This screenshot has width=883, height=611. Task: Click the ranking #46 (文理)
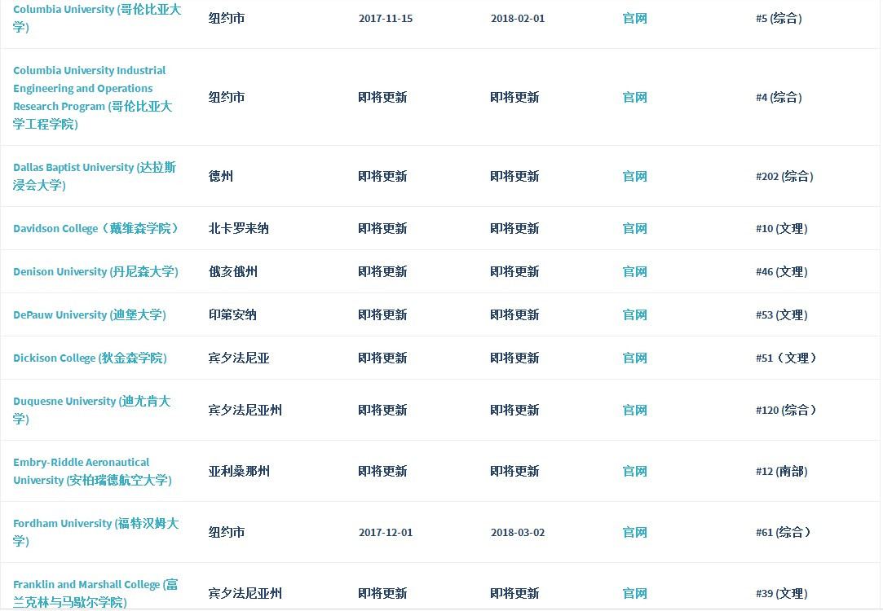tap(782, 272)
